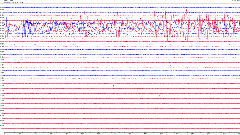Select the 14:00 time row label

2,81
